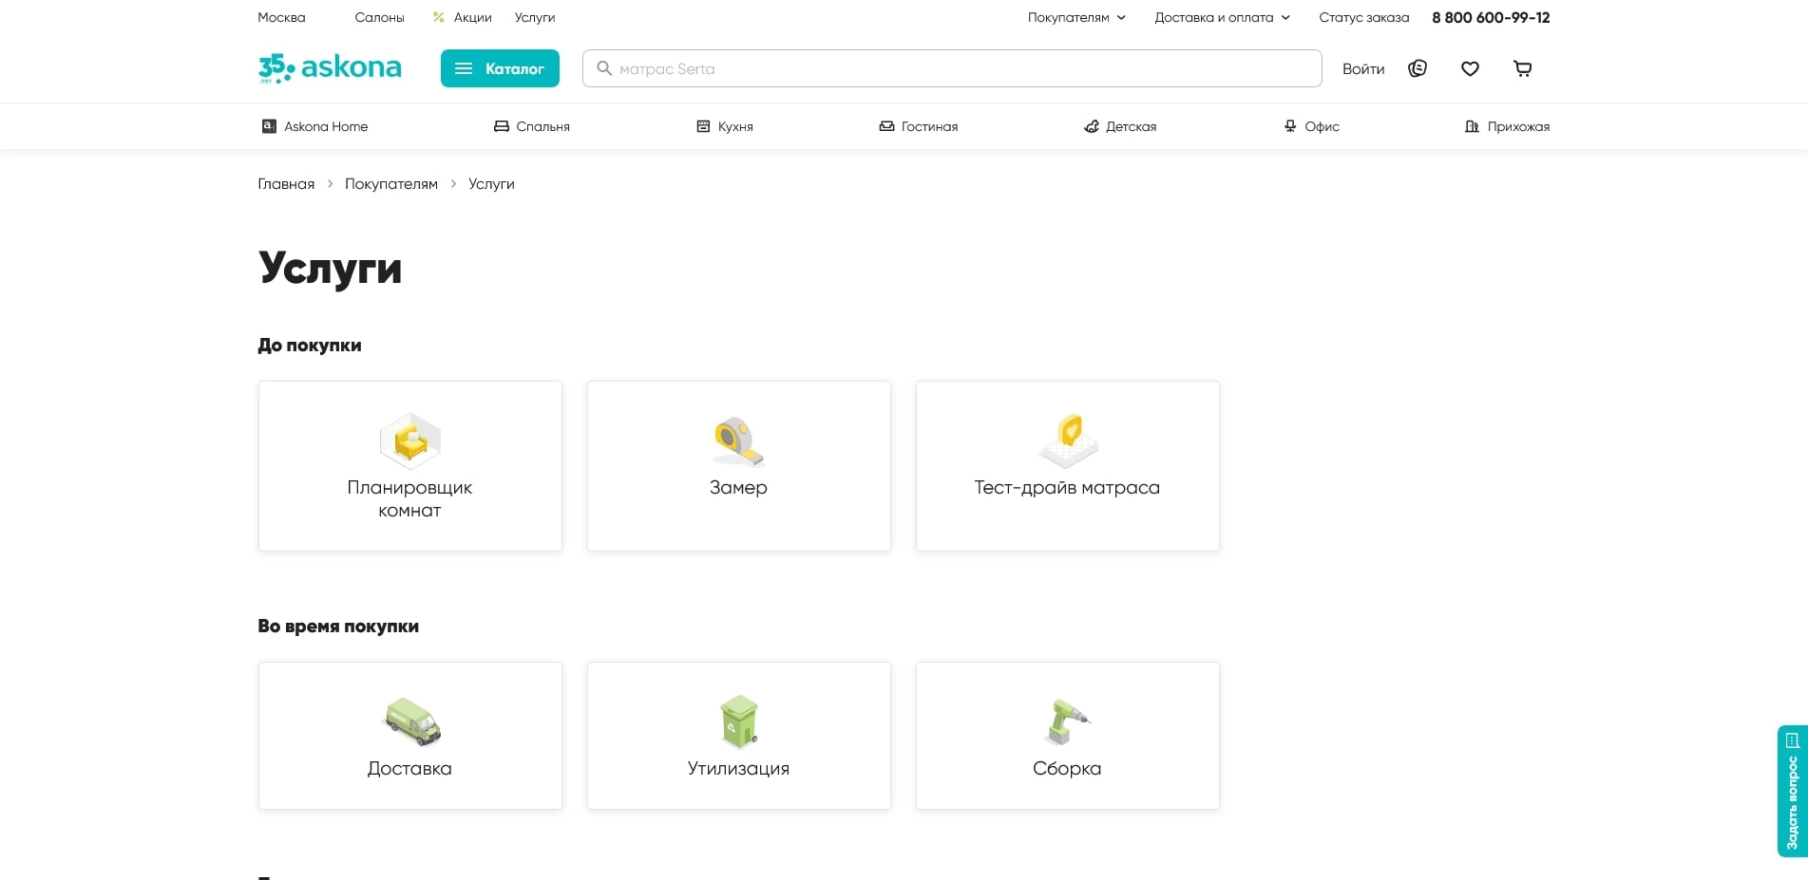This screenshot has width=1808, height=880.
Task: Change city from Москва
Action: pos(281,17)
